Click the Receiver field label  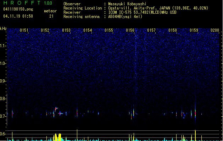(x=72, y=12)
